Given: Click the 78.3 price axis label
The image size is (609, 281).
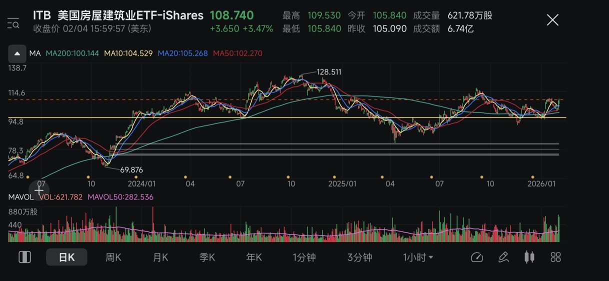Looking at the screenshot, I should click(x=16, y=150).
